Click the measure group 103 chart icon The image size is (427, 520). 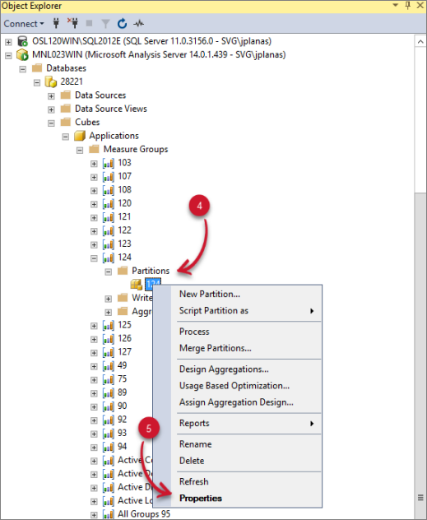tap(109, 163)
